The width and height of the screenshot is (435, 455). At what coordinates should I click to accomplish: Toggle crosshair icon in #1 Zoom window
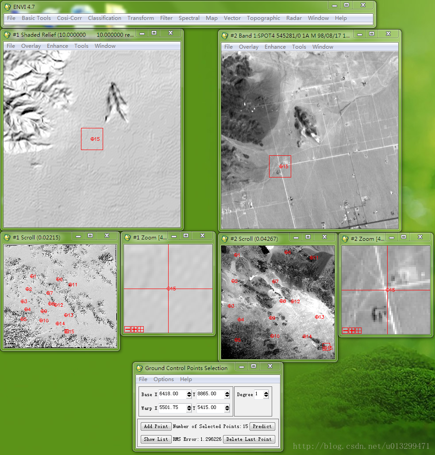141,329
